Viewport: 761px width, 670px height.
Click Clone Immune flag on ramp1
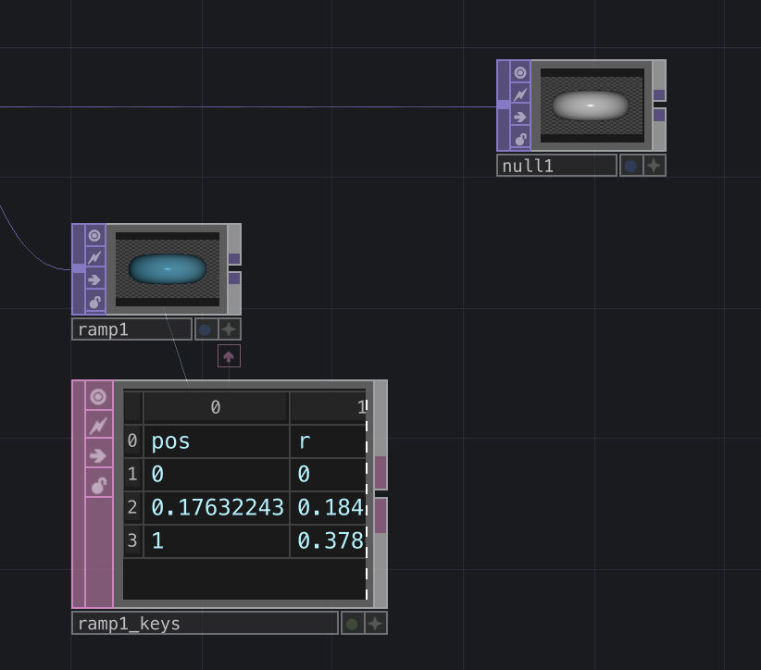tap(94, 258)
